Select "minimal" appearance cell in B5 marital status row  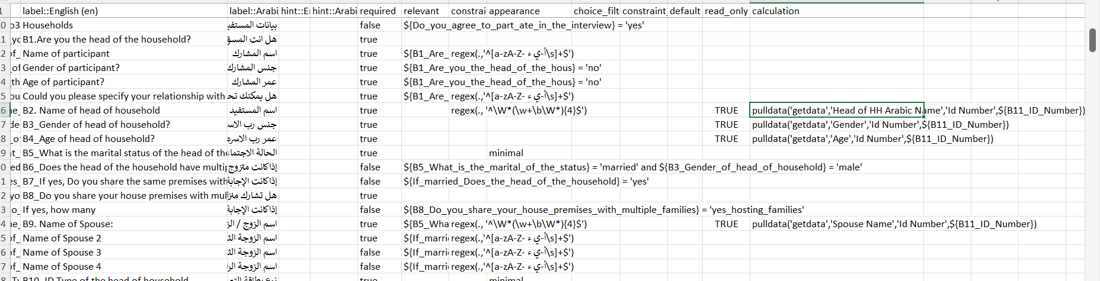506,153
